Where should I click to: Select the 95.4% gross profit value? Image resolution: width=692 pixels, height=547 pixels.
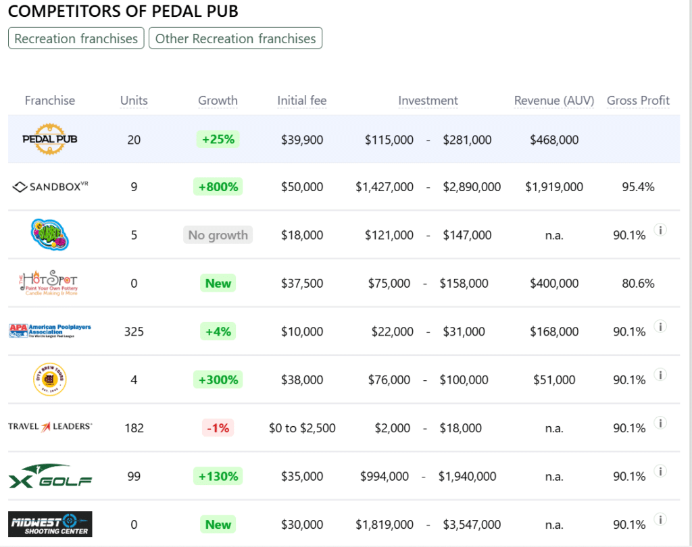point(638,187)
